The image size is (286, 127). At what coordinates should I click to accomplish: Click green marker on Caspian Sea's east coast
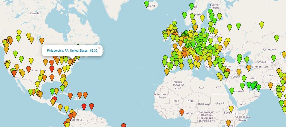click(247, 60)
